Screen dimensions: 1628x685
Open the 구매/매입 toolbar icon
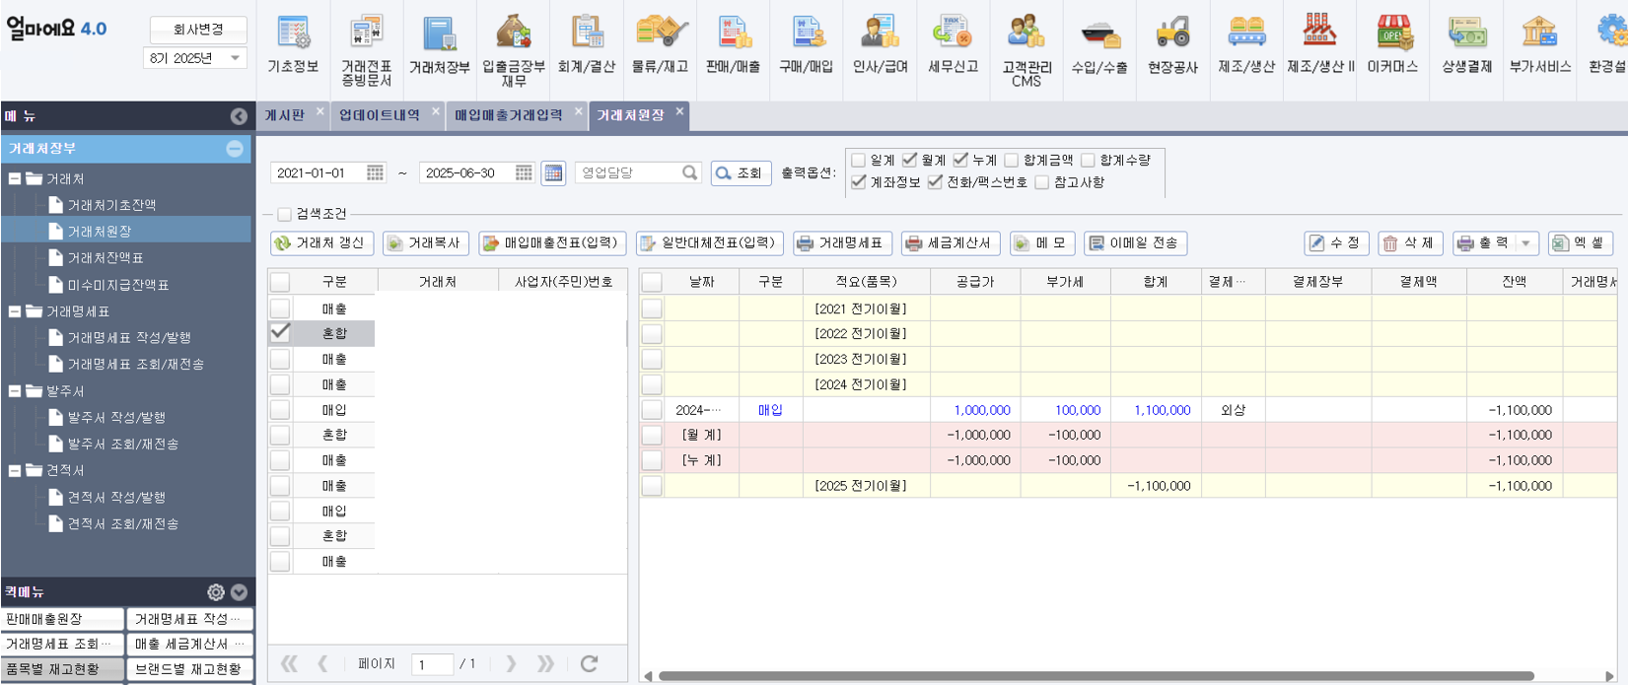tap(807, 43)
